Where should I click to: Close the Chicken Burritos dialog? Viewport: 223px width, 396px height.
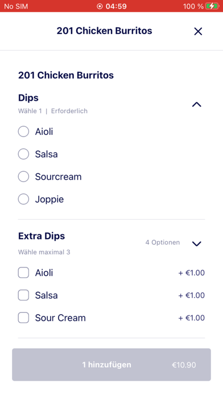click(x=198, y=31)
